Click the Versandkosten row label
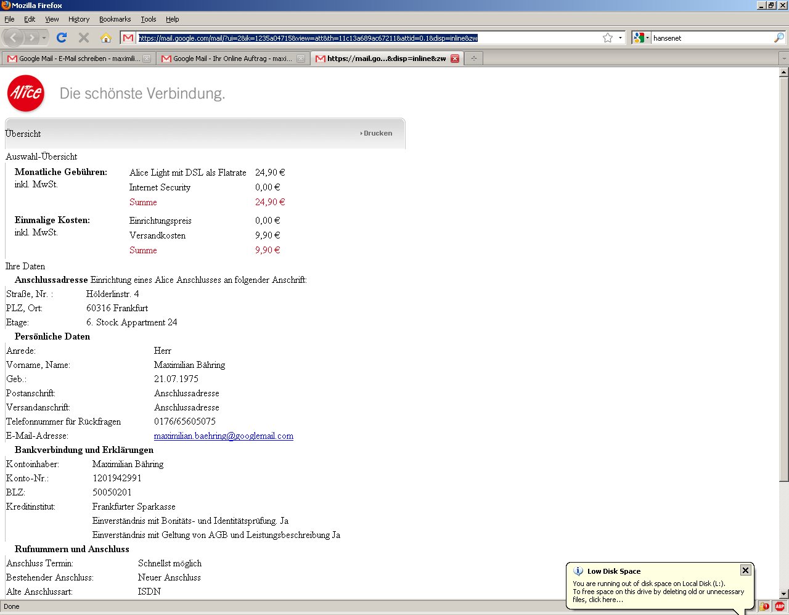789x615 pixels. [x=157, y=235]
